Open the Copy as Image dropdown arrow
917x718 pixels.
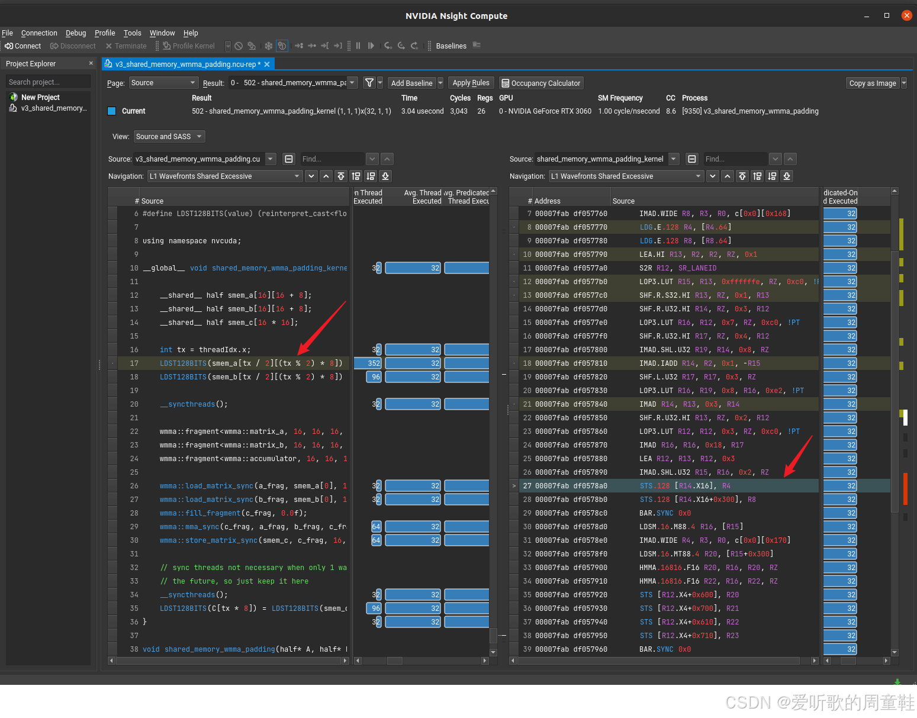pyautogui.click(x=904, y=83)
